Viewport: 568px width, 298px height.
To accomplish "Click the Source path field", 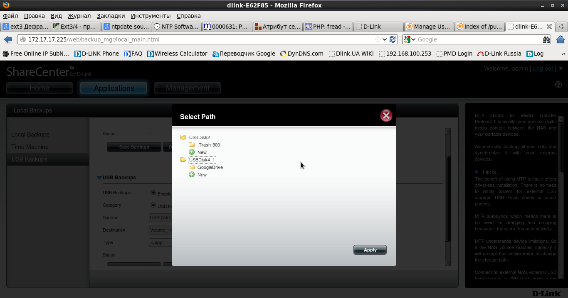I will click(160, 217).
